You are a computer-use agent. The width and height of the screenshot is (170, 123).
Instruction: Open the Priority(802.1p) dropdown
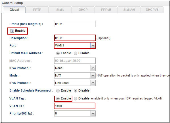point(75,113)
